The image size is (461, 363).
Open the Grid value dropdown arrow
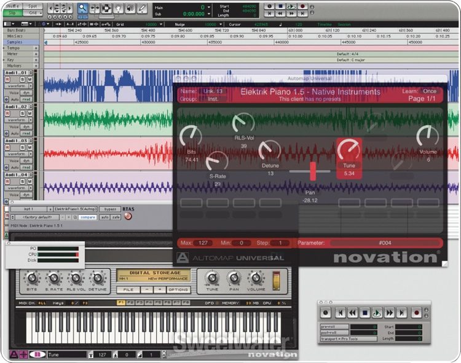161,25
